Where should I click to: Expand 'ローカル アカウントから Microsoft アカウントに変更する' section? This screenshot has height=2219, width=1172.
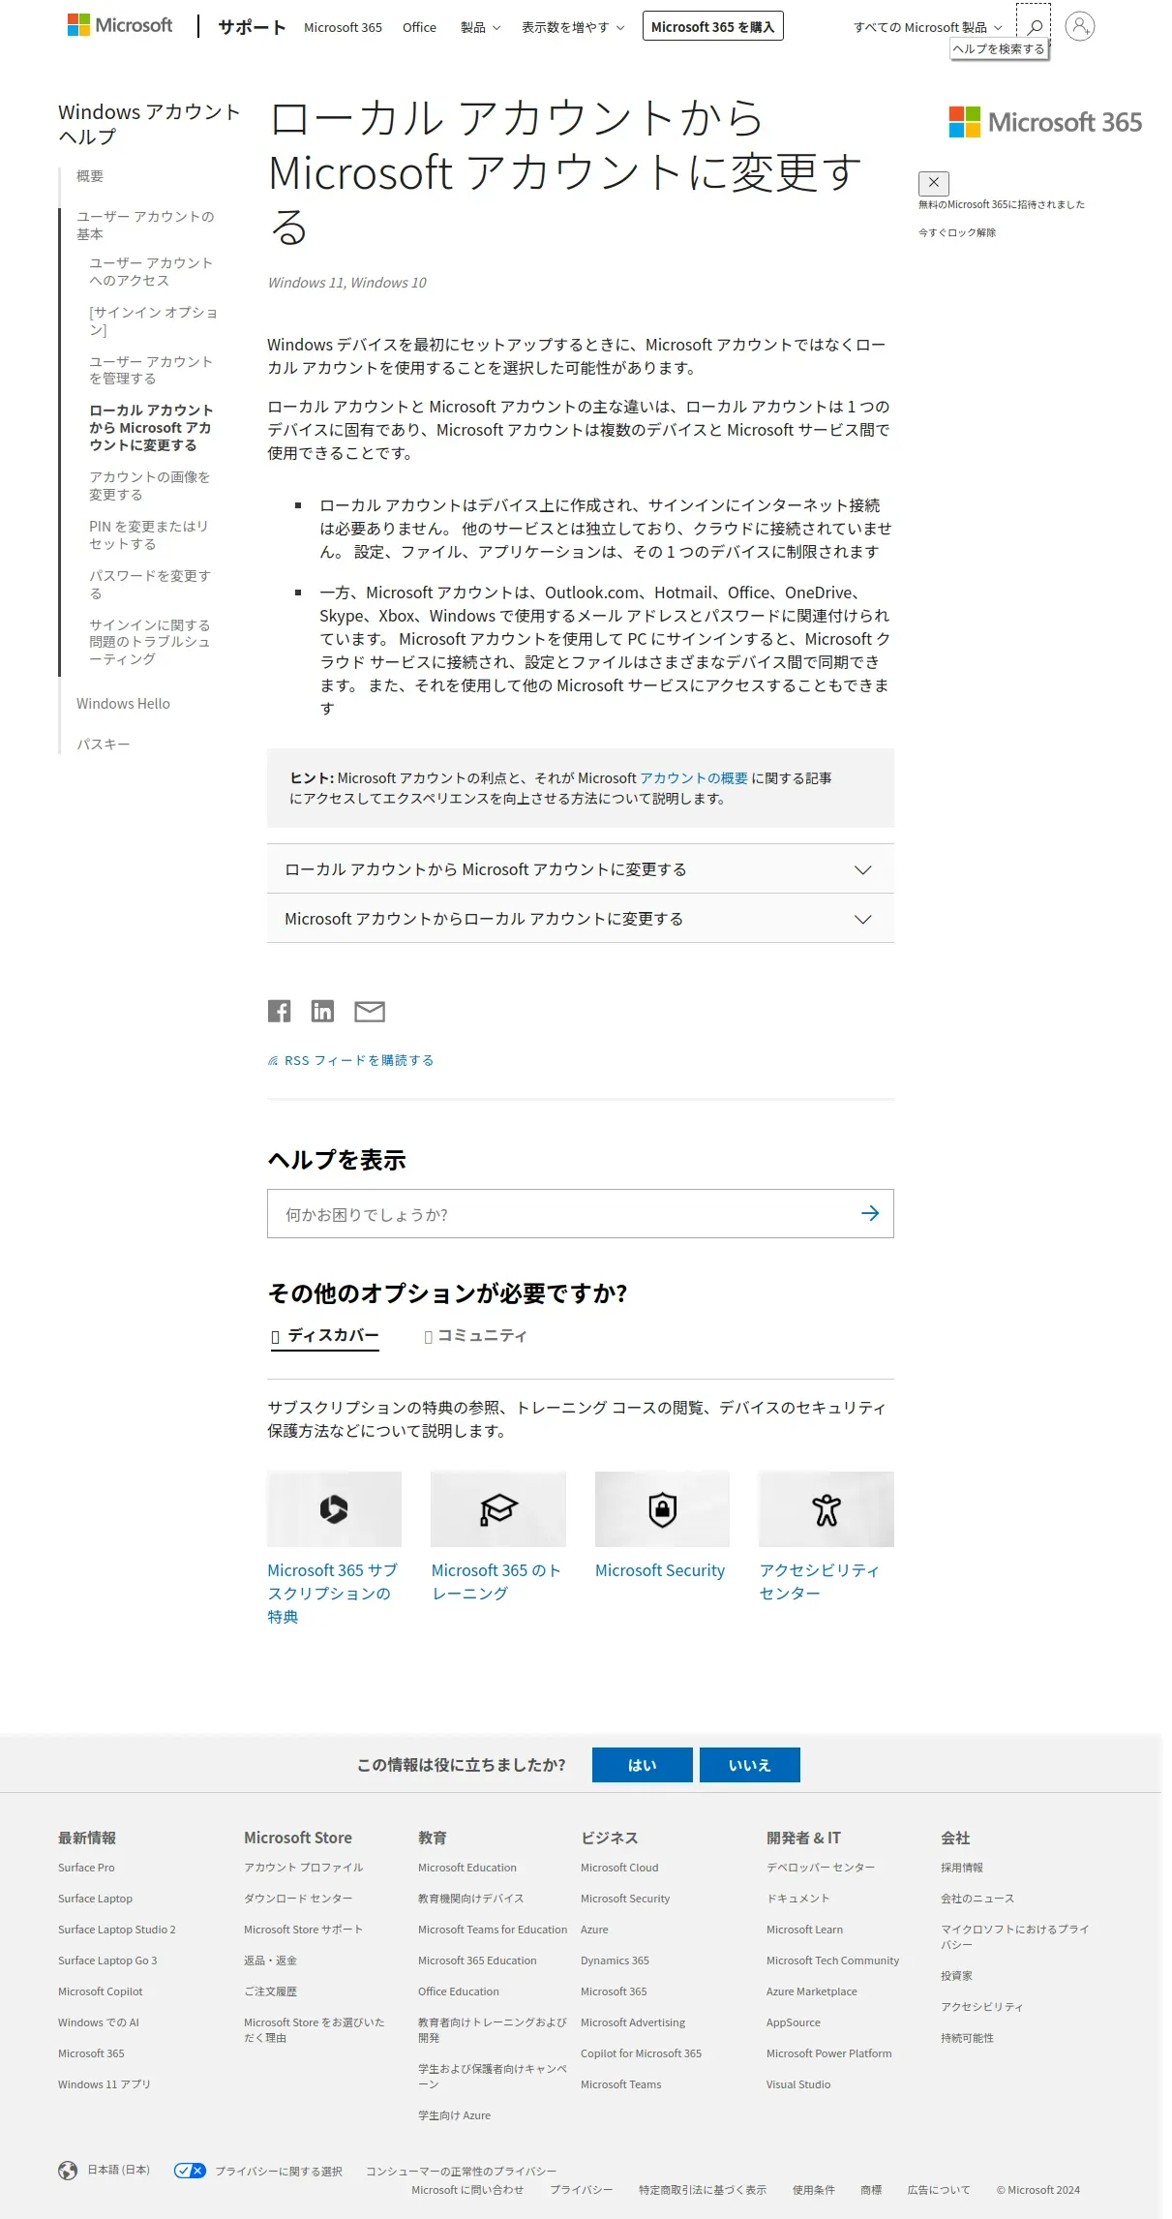581,869
